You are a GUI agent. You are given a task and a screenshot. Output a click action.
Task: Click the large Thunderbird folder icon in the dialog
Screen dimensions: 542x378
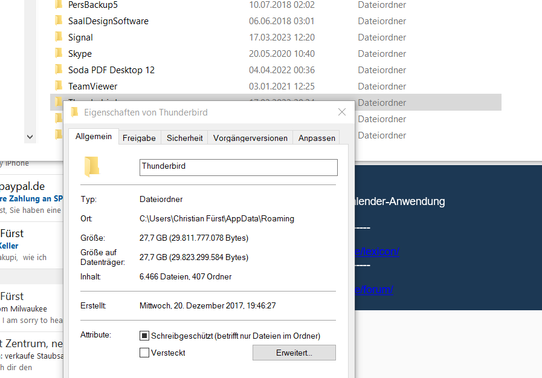pyautogui.click(x=92, y=167)
